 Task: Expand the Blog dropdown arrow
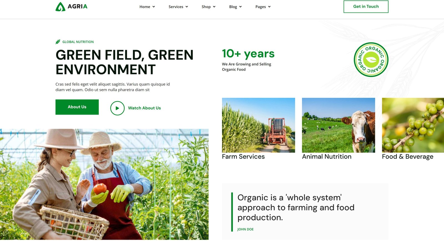241,7
